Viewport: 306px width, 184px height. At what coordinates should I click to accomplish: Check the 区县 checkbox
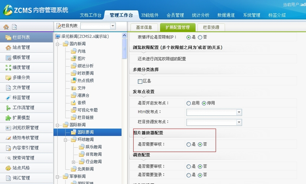(x=140, y=81)
